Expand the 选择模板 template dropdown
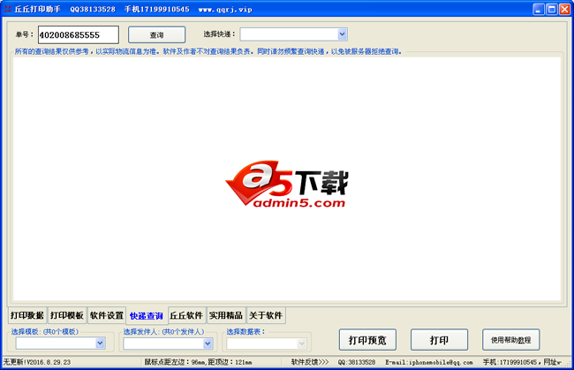 pyautogui.click(x=60, y=344)
